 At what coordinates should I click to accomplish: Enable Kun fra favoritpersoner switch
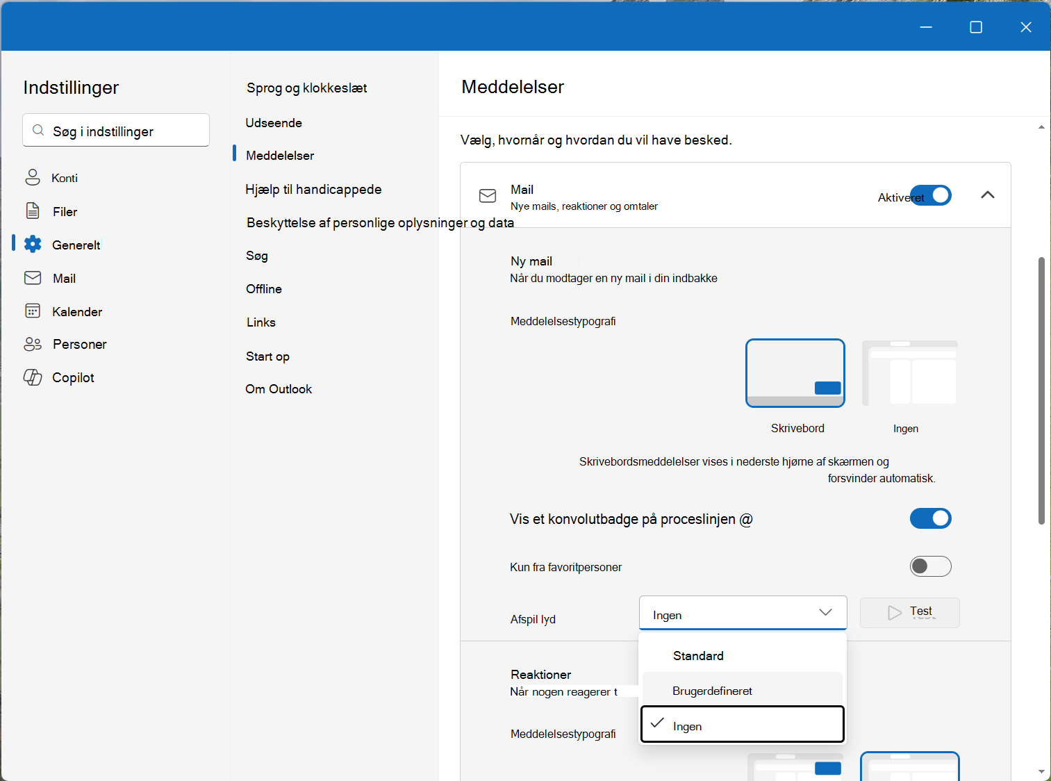931,566
